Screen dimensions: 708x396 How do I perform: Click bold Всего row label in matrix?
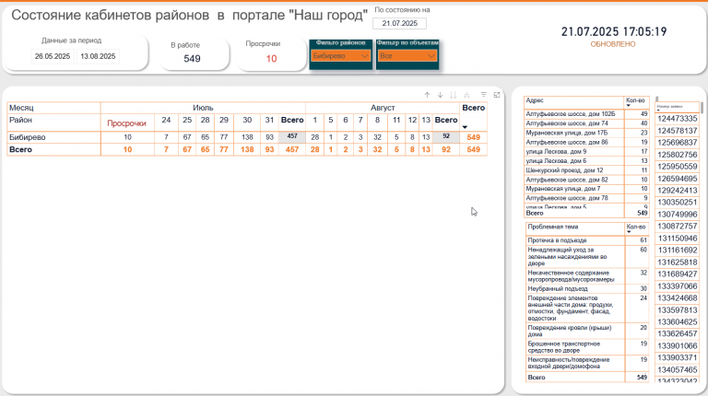20,149
